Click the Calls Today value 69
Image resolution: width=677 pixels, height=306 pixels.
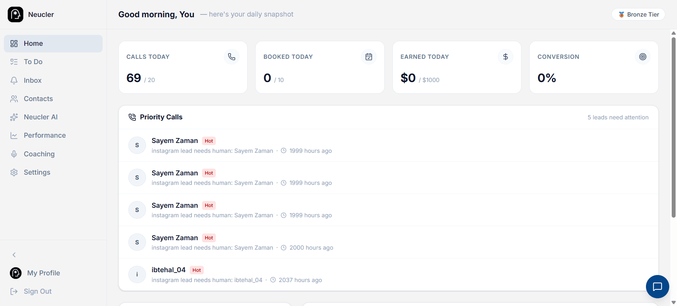tap(134, 78)
